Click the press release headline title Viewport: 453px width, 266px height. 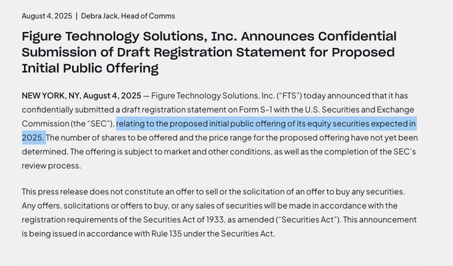pyautogui.click(x=209, y=53)
